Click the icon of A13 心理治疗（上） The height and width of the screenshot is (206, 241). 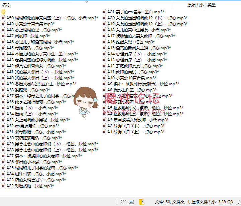(x=104, y=60)
